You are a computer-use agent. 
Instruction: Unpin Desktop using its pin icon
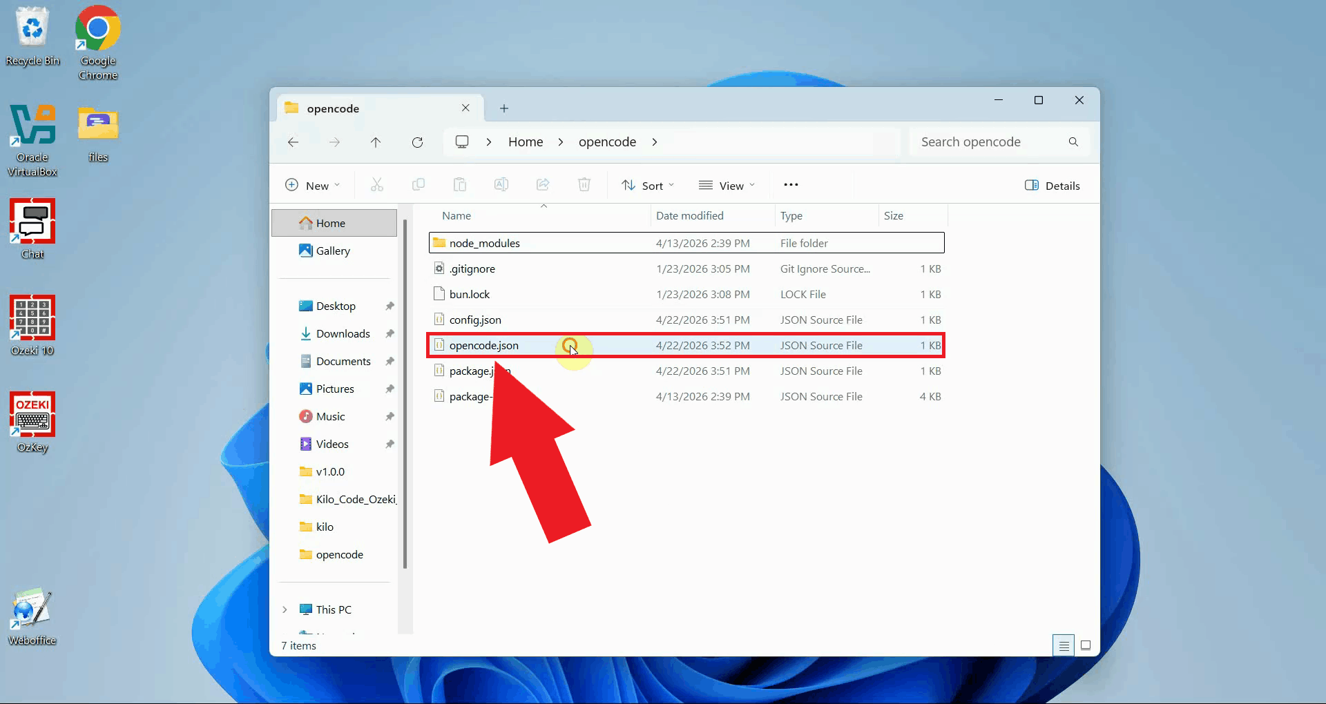(x=390, y=306)
